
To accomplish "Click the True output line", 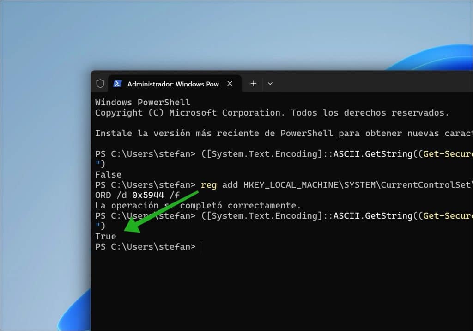I will point(106,236).
